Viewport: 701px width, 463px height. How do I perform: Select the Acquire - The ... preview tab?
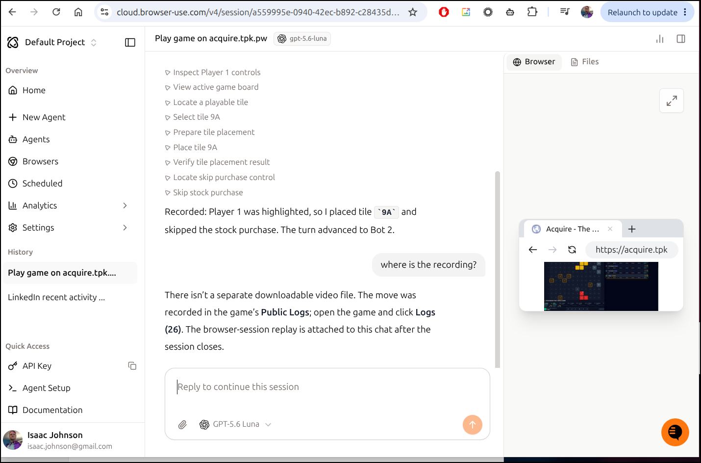point(573,229)
